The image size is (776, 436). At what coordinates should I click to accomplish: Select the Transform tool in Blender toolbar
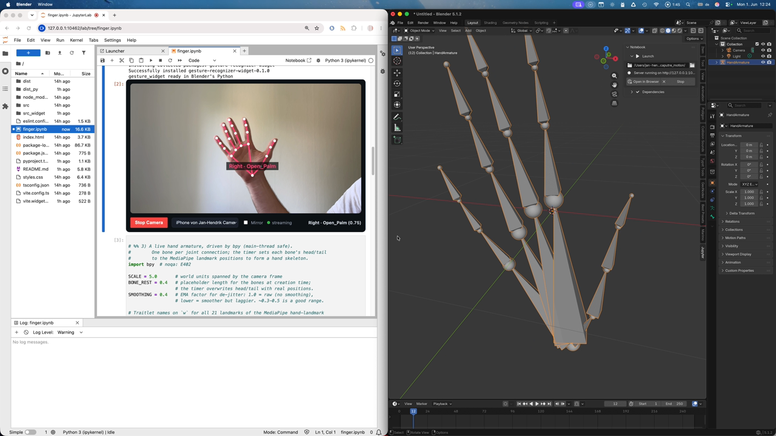[397, 105]
